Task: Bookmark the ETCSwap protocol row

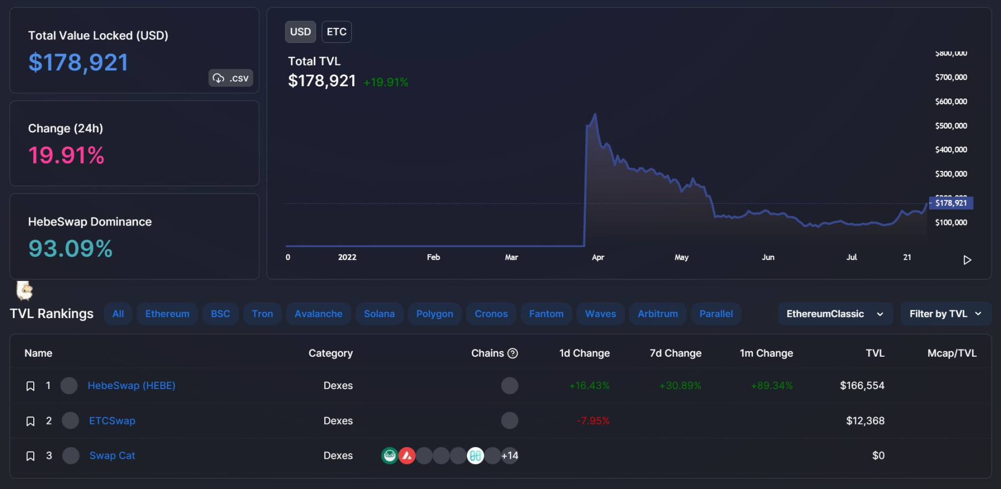Action: point(31,421)
